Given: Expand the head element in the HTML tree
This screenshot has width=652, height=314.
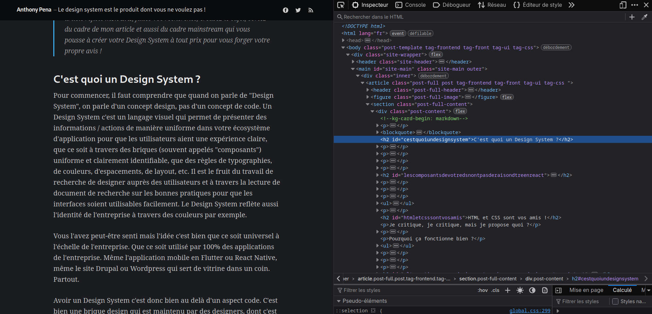Looking at the screenshot, I should [x=343, y=40].
